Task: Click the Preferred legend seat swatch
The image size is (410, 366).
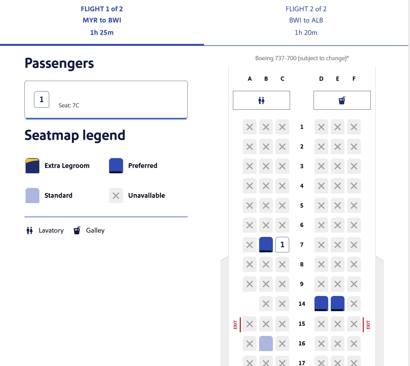Action: tap(116, 166)
